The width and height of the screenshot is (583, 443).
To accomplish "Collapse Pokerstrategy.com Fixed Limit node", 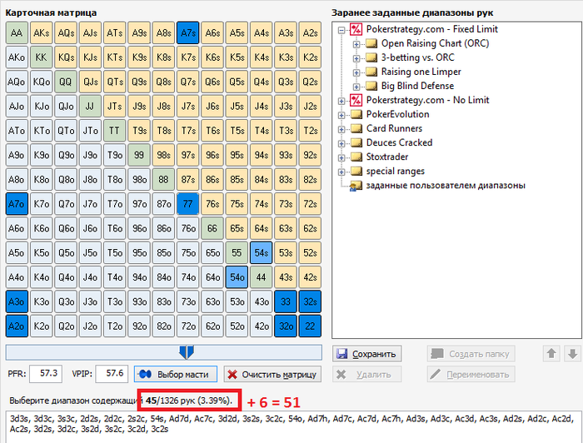I will (341, 30).
